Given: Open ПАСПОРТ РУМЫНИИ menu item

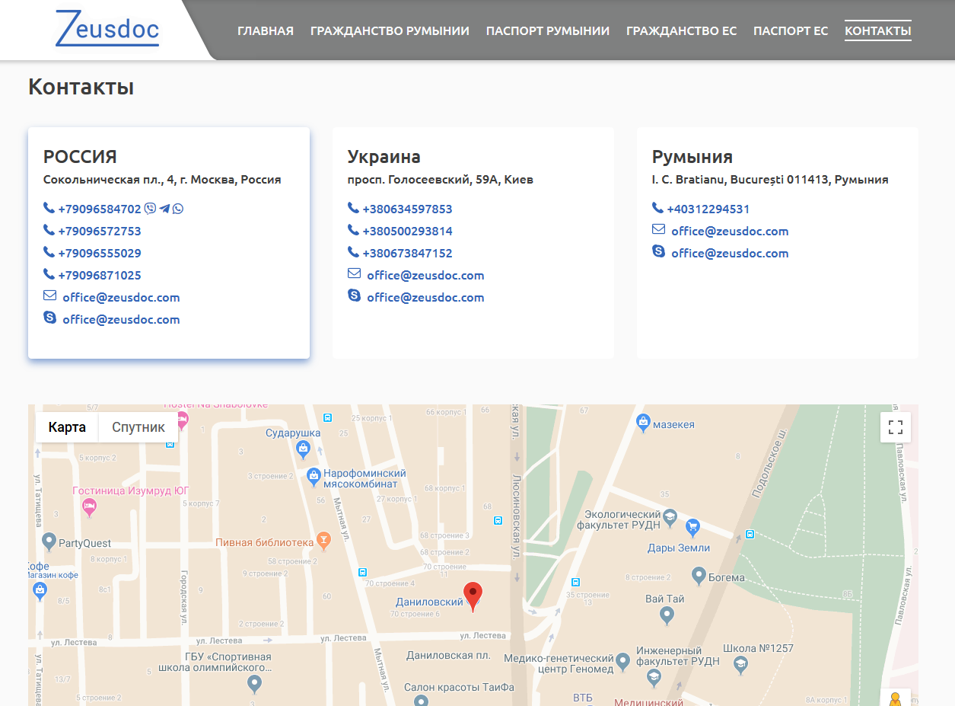Looking at the screenshot, I should [548, 31].
